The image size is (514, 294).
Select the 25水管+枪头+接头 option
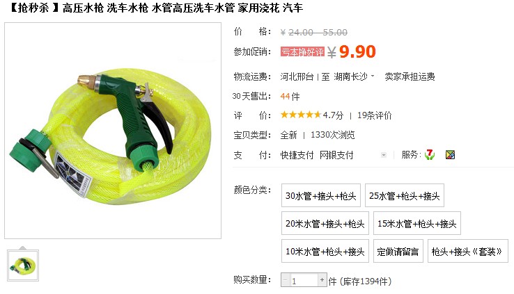(x=405, y=195)
